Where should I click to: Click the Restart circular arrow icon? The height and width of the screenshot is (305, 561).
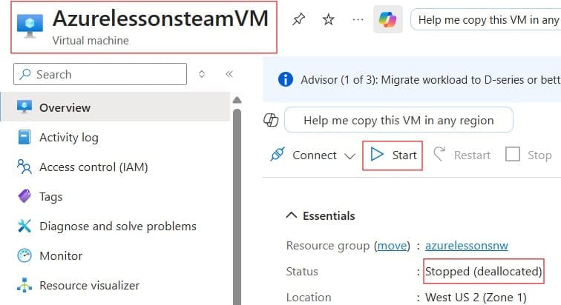[439, 154]
